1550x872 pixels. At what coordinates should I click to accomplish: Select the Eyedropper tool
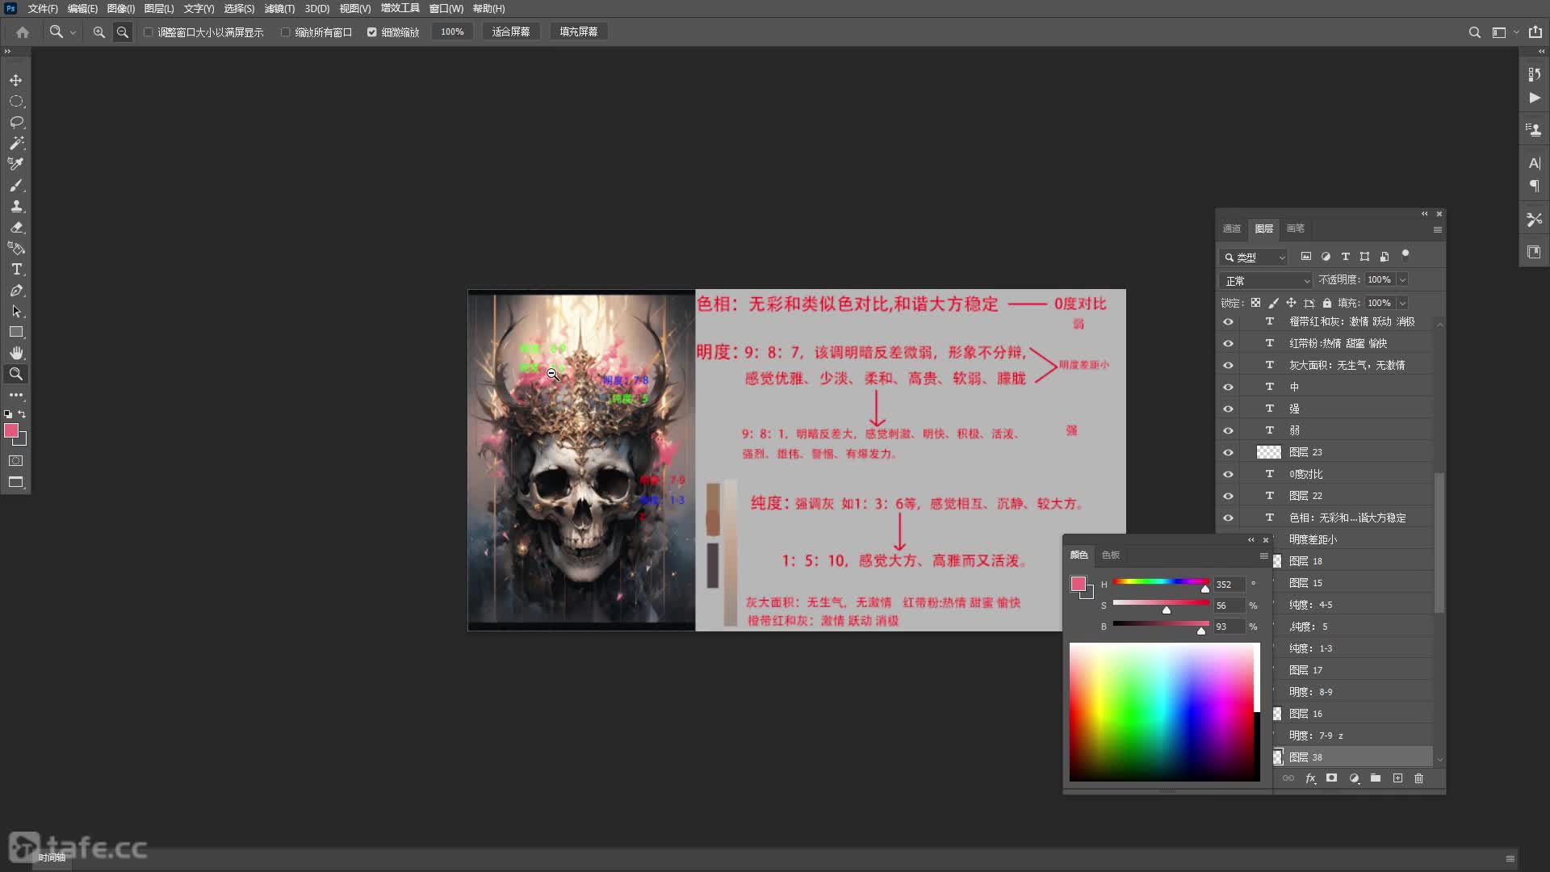(16, 164)
